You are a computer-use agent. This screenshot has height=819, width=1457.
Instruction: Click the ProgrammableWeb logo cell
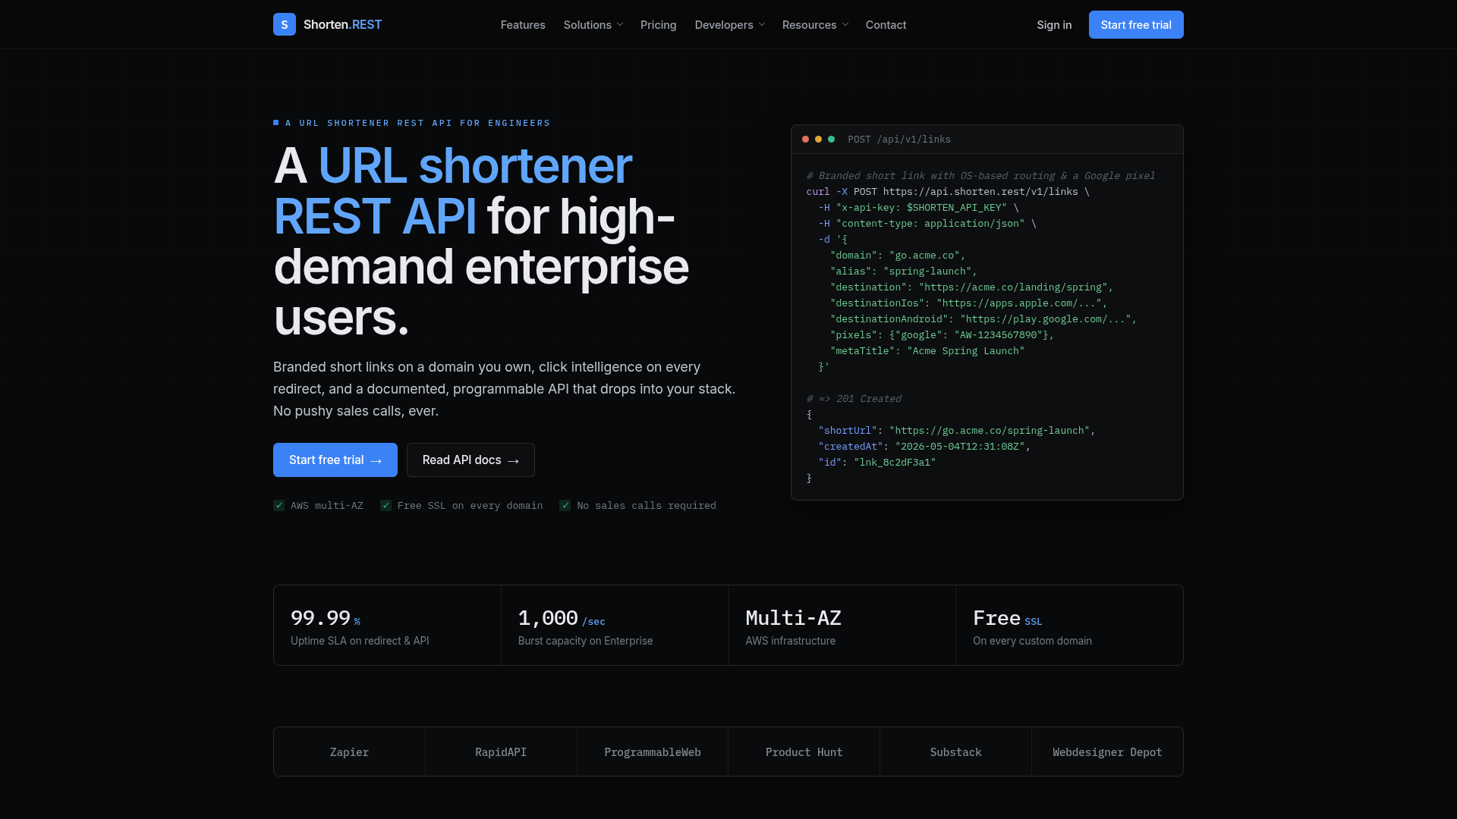[x=653, y=752]
